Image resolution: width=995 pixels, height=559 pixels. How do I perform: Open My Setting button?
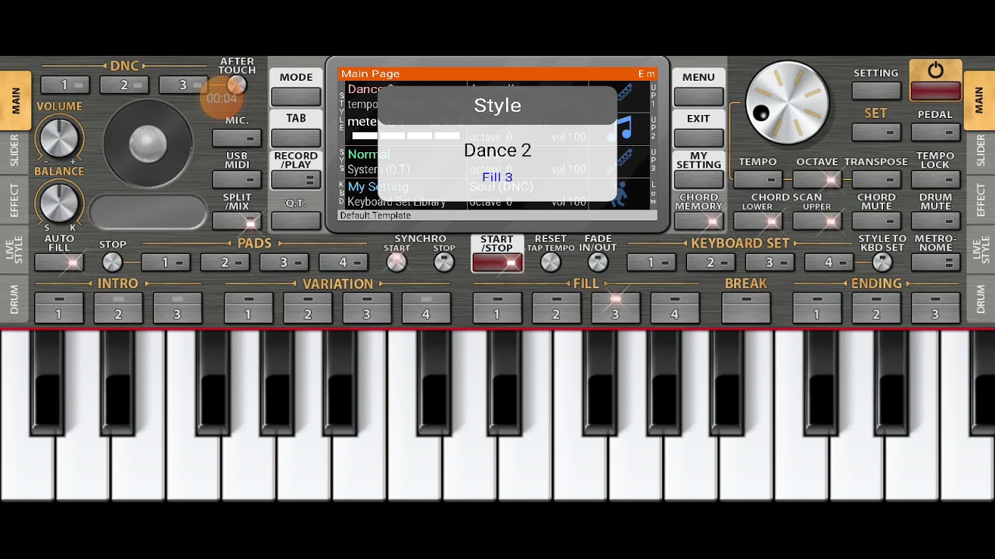698,179
